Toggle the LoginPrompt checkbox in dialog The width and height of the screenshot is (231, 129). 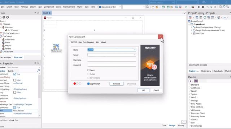click(88, 83)
